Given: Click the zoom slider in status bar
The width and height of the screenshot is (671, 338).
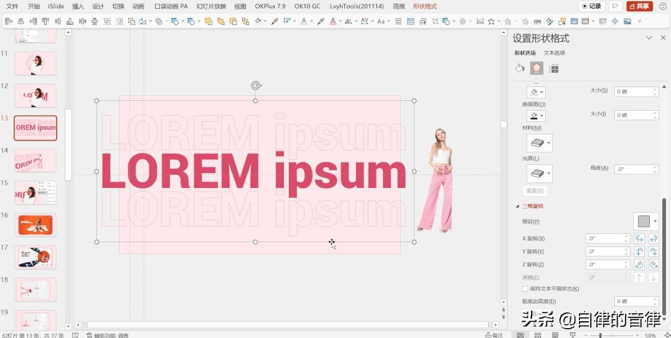Looking at the screenshot, I should (612, 336).
